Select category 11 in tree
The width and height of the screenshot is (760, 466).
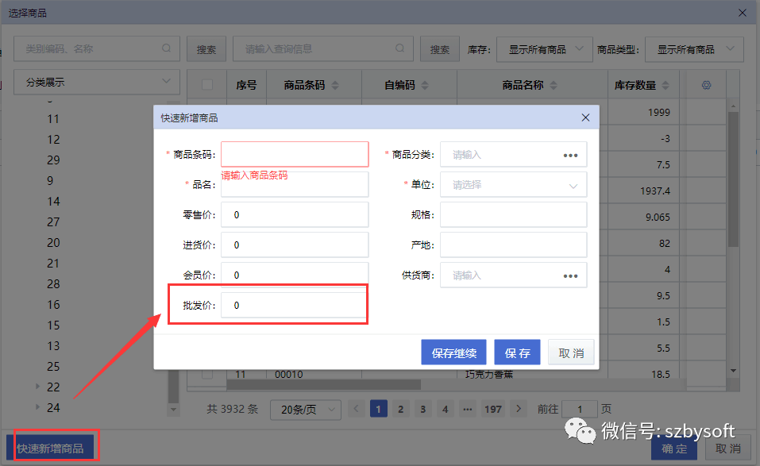click(x=53, y=119)
